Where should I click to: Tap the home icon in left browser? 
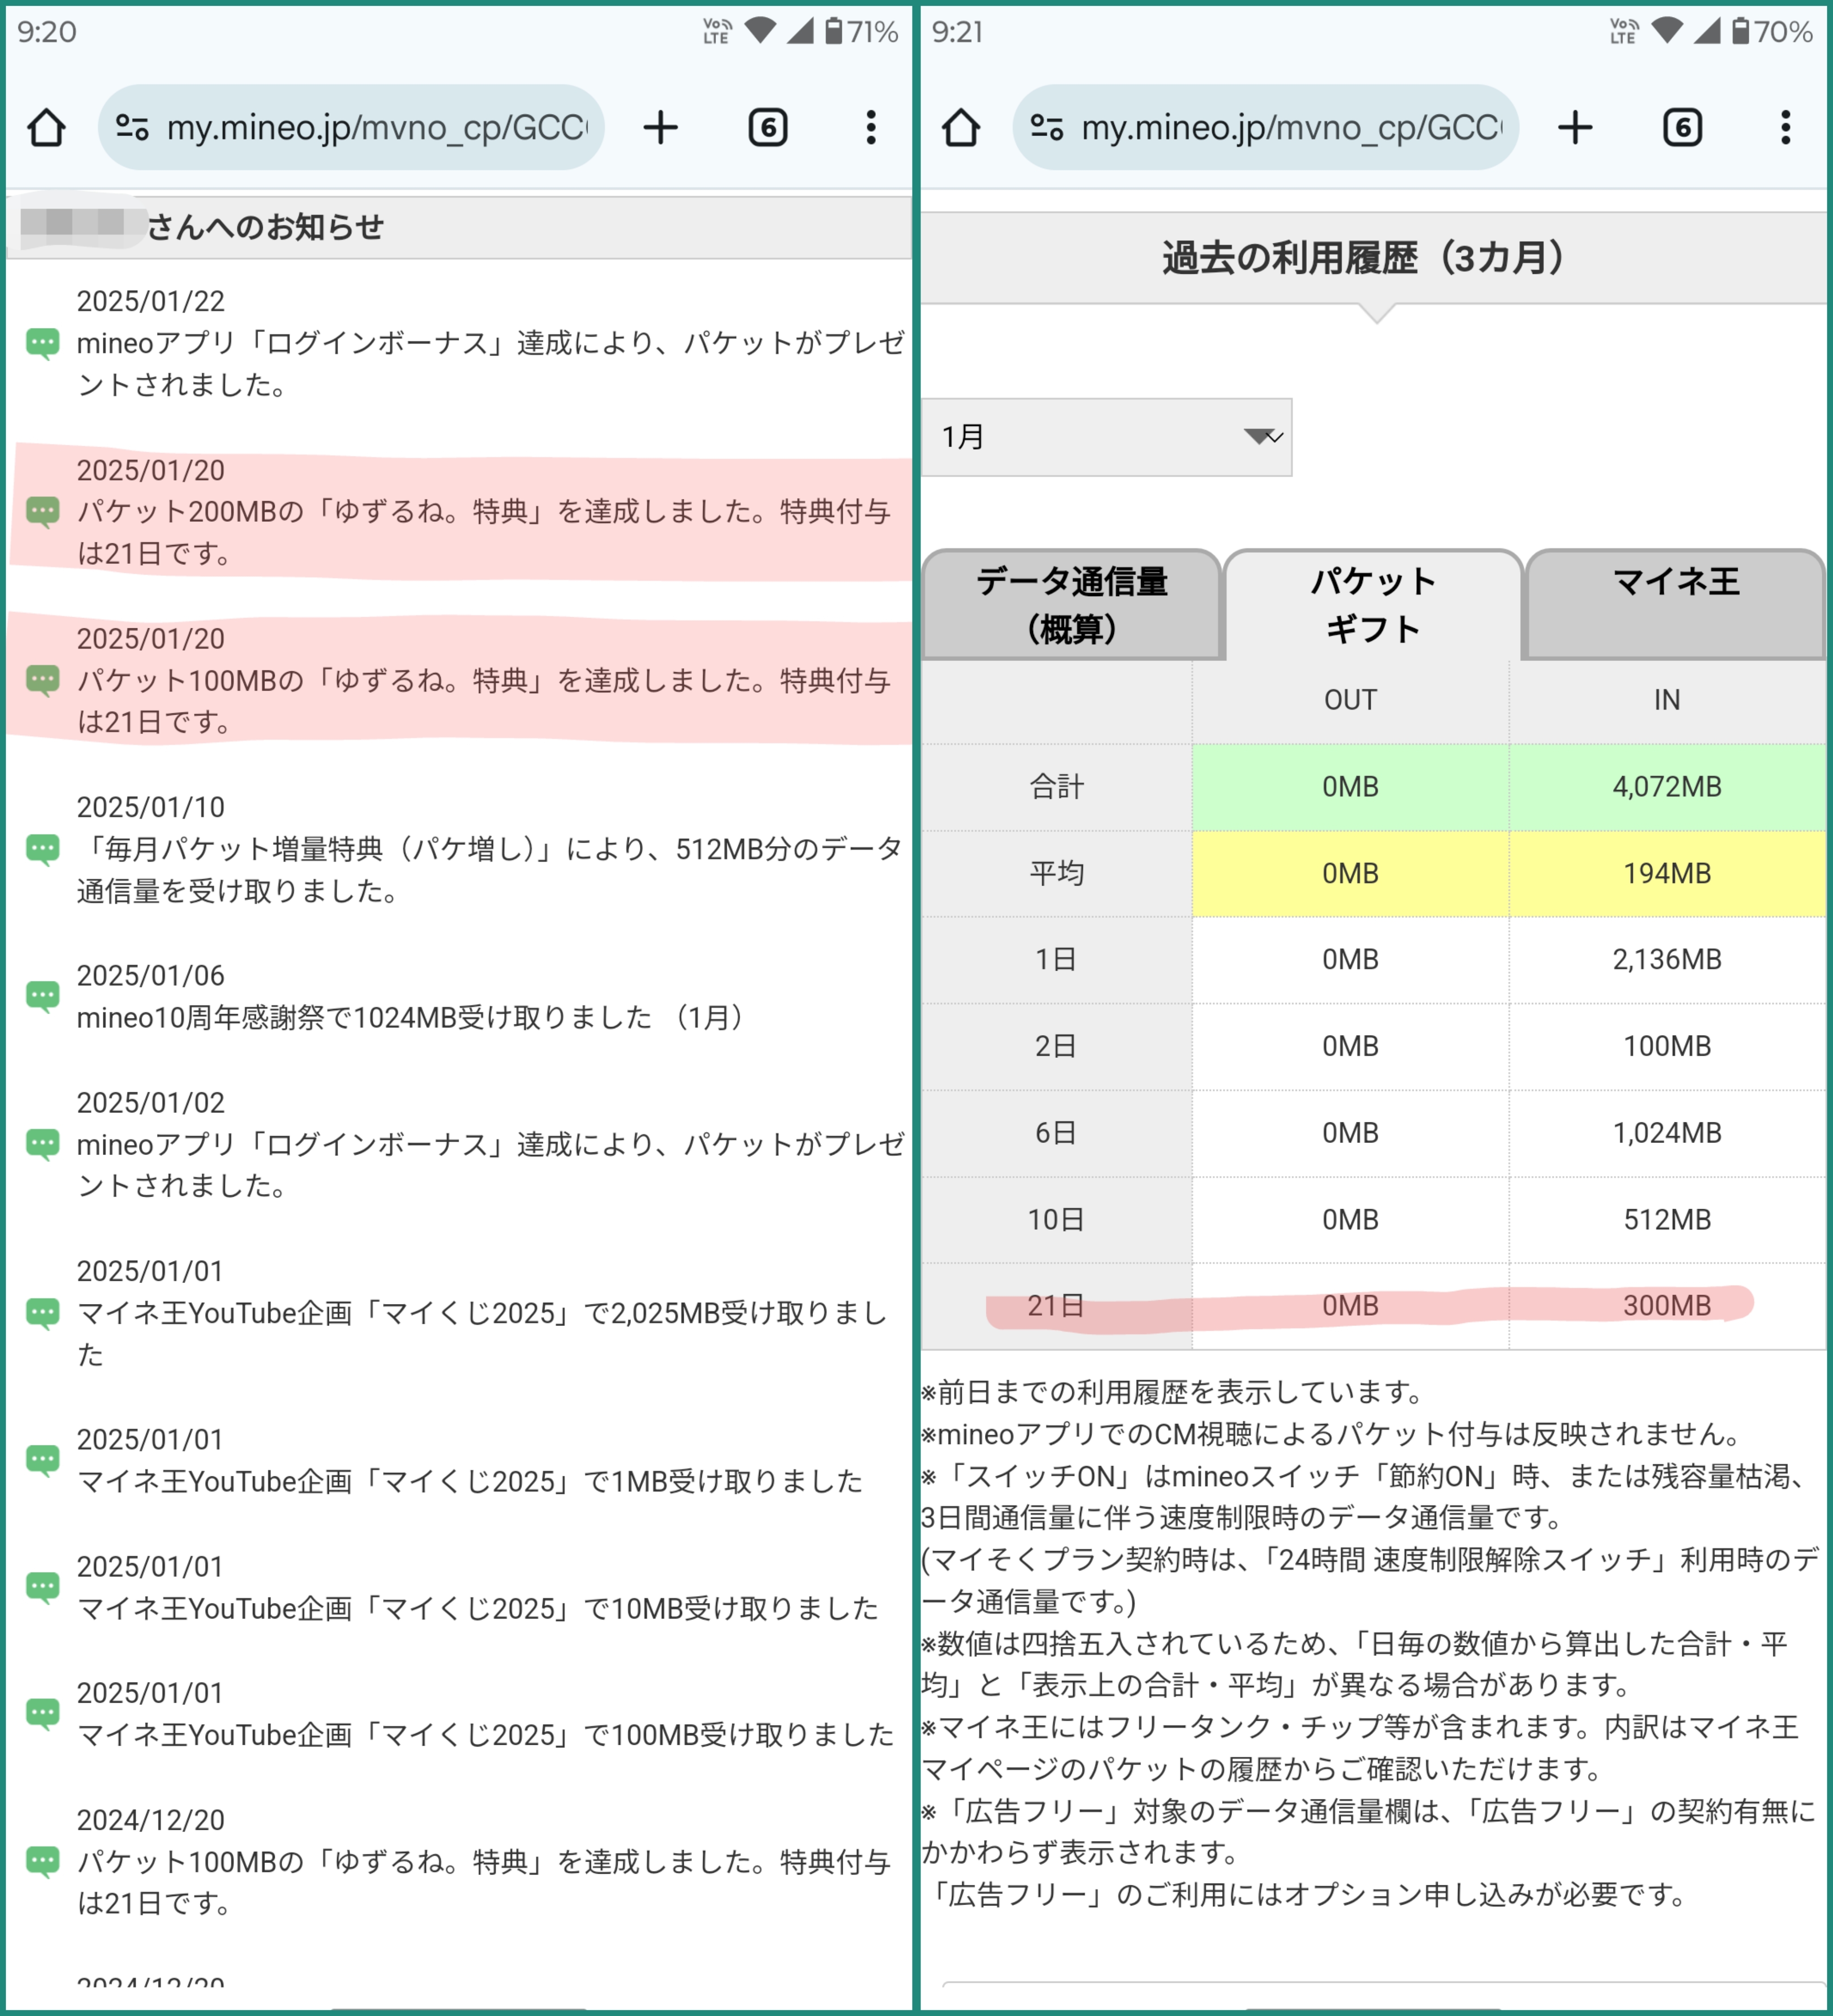click(x=46, y=128)
